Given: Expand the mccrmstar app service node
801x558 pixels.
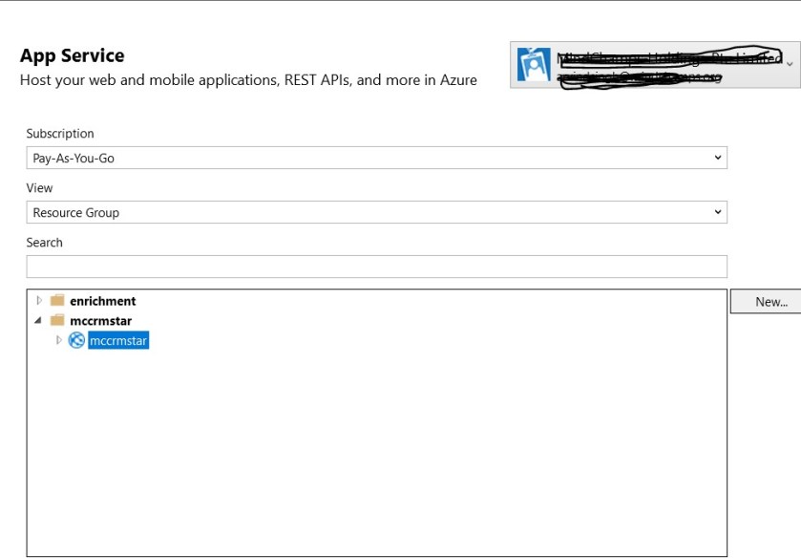Looking at the screenshot, I should [58, 340].
